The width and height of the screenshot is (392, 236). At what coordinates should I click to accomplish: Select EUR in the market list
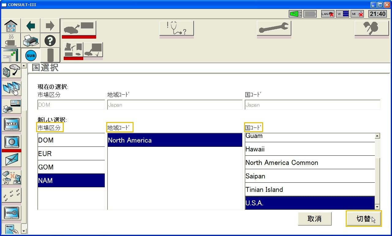coord(71,154)
